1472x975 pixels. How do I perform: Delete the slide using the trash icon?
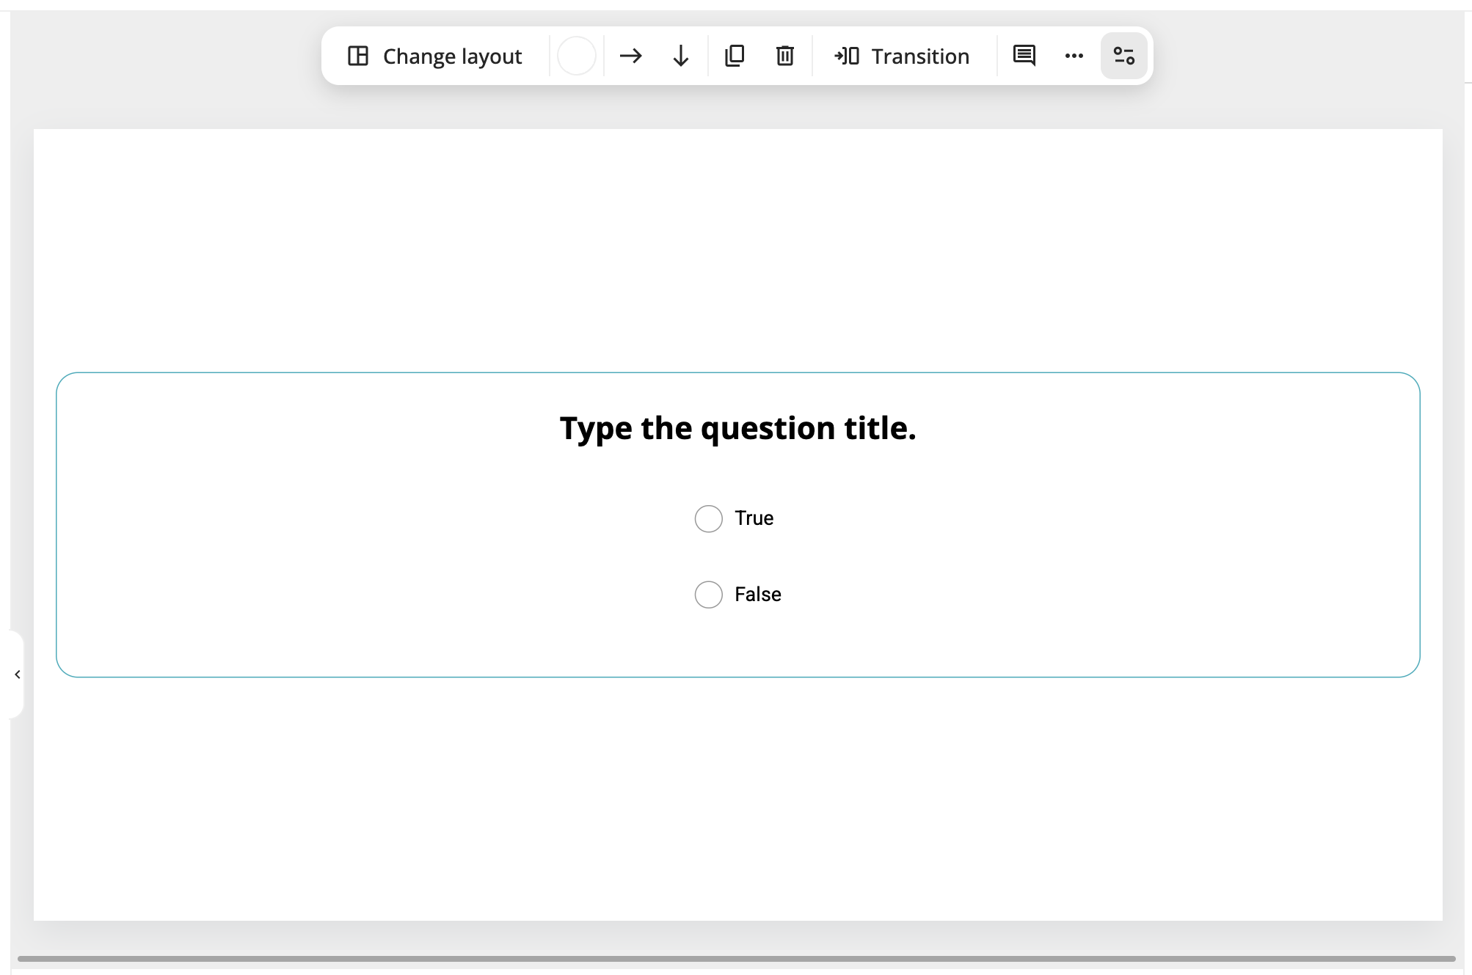(785, 56)
